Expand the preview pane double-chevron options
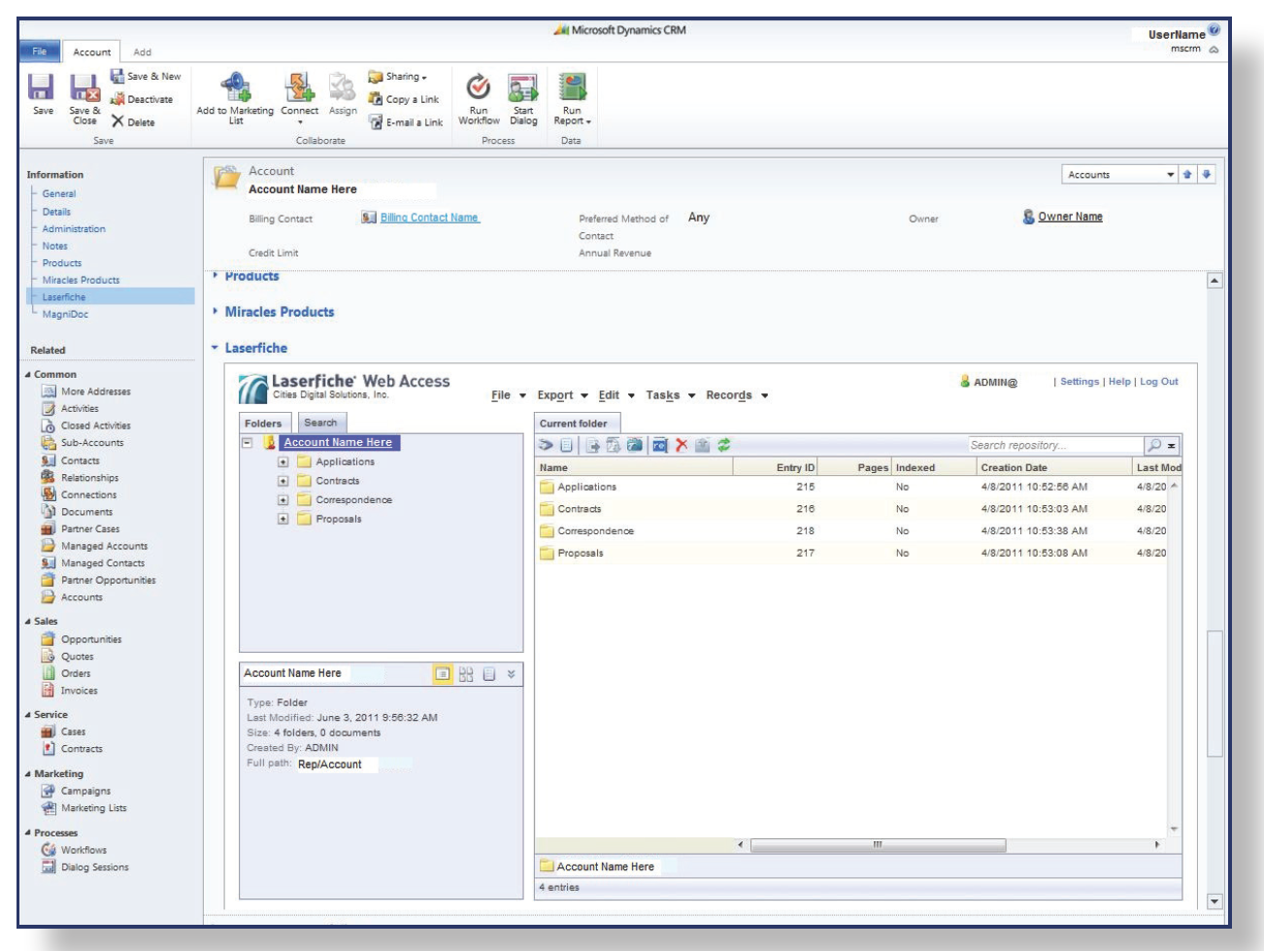The height and width of the screenshot is (951, 1264). (512, 673)
